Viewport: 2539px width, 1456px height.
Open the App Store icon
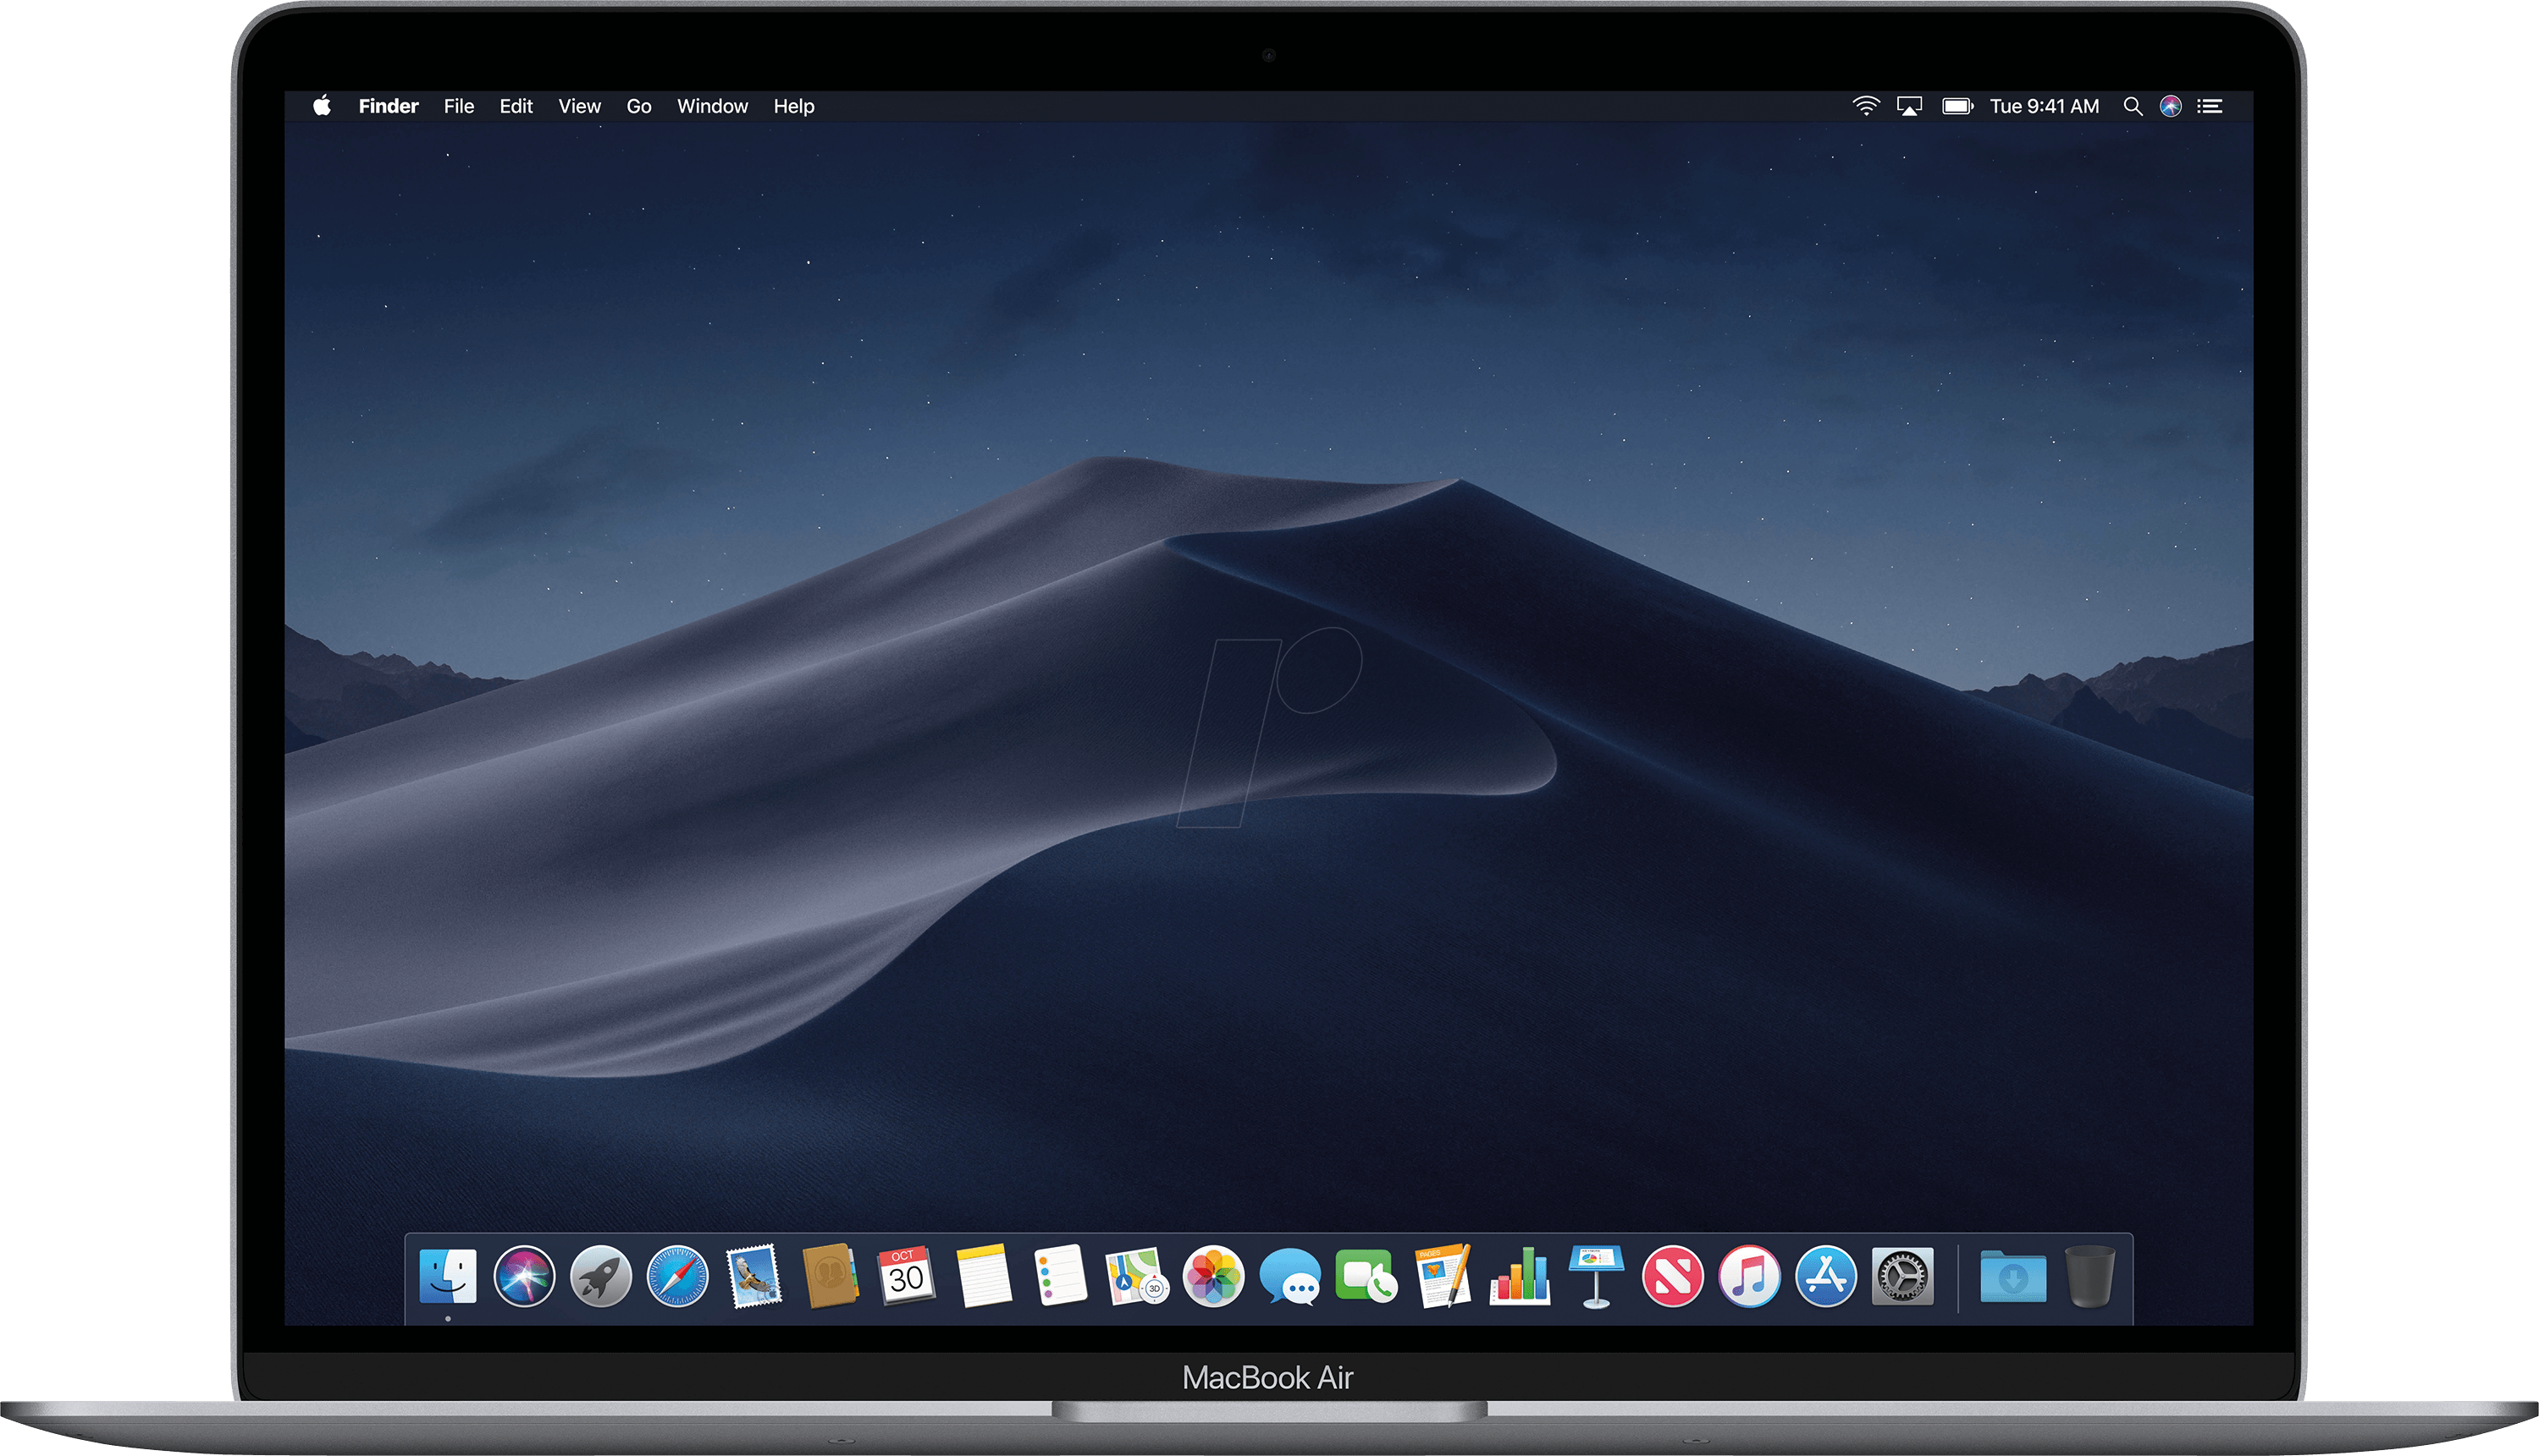(x=1825, y=1277)
